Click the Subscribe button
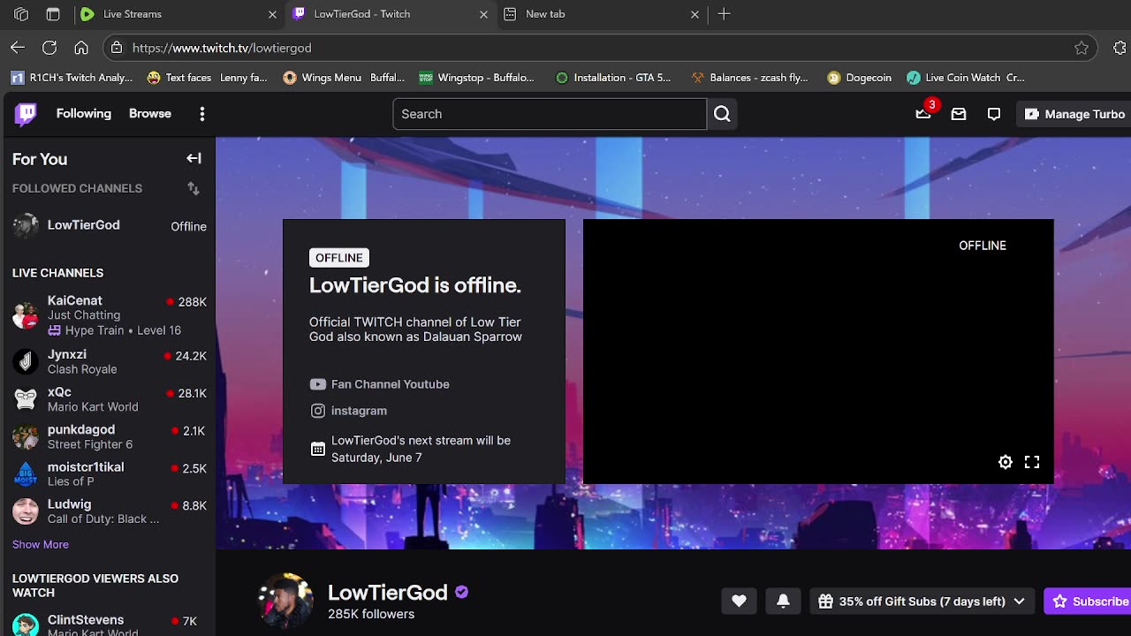1131x636 pixels. (x=1089, y=602)
